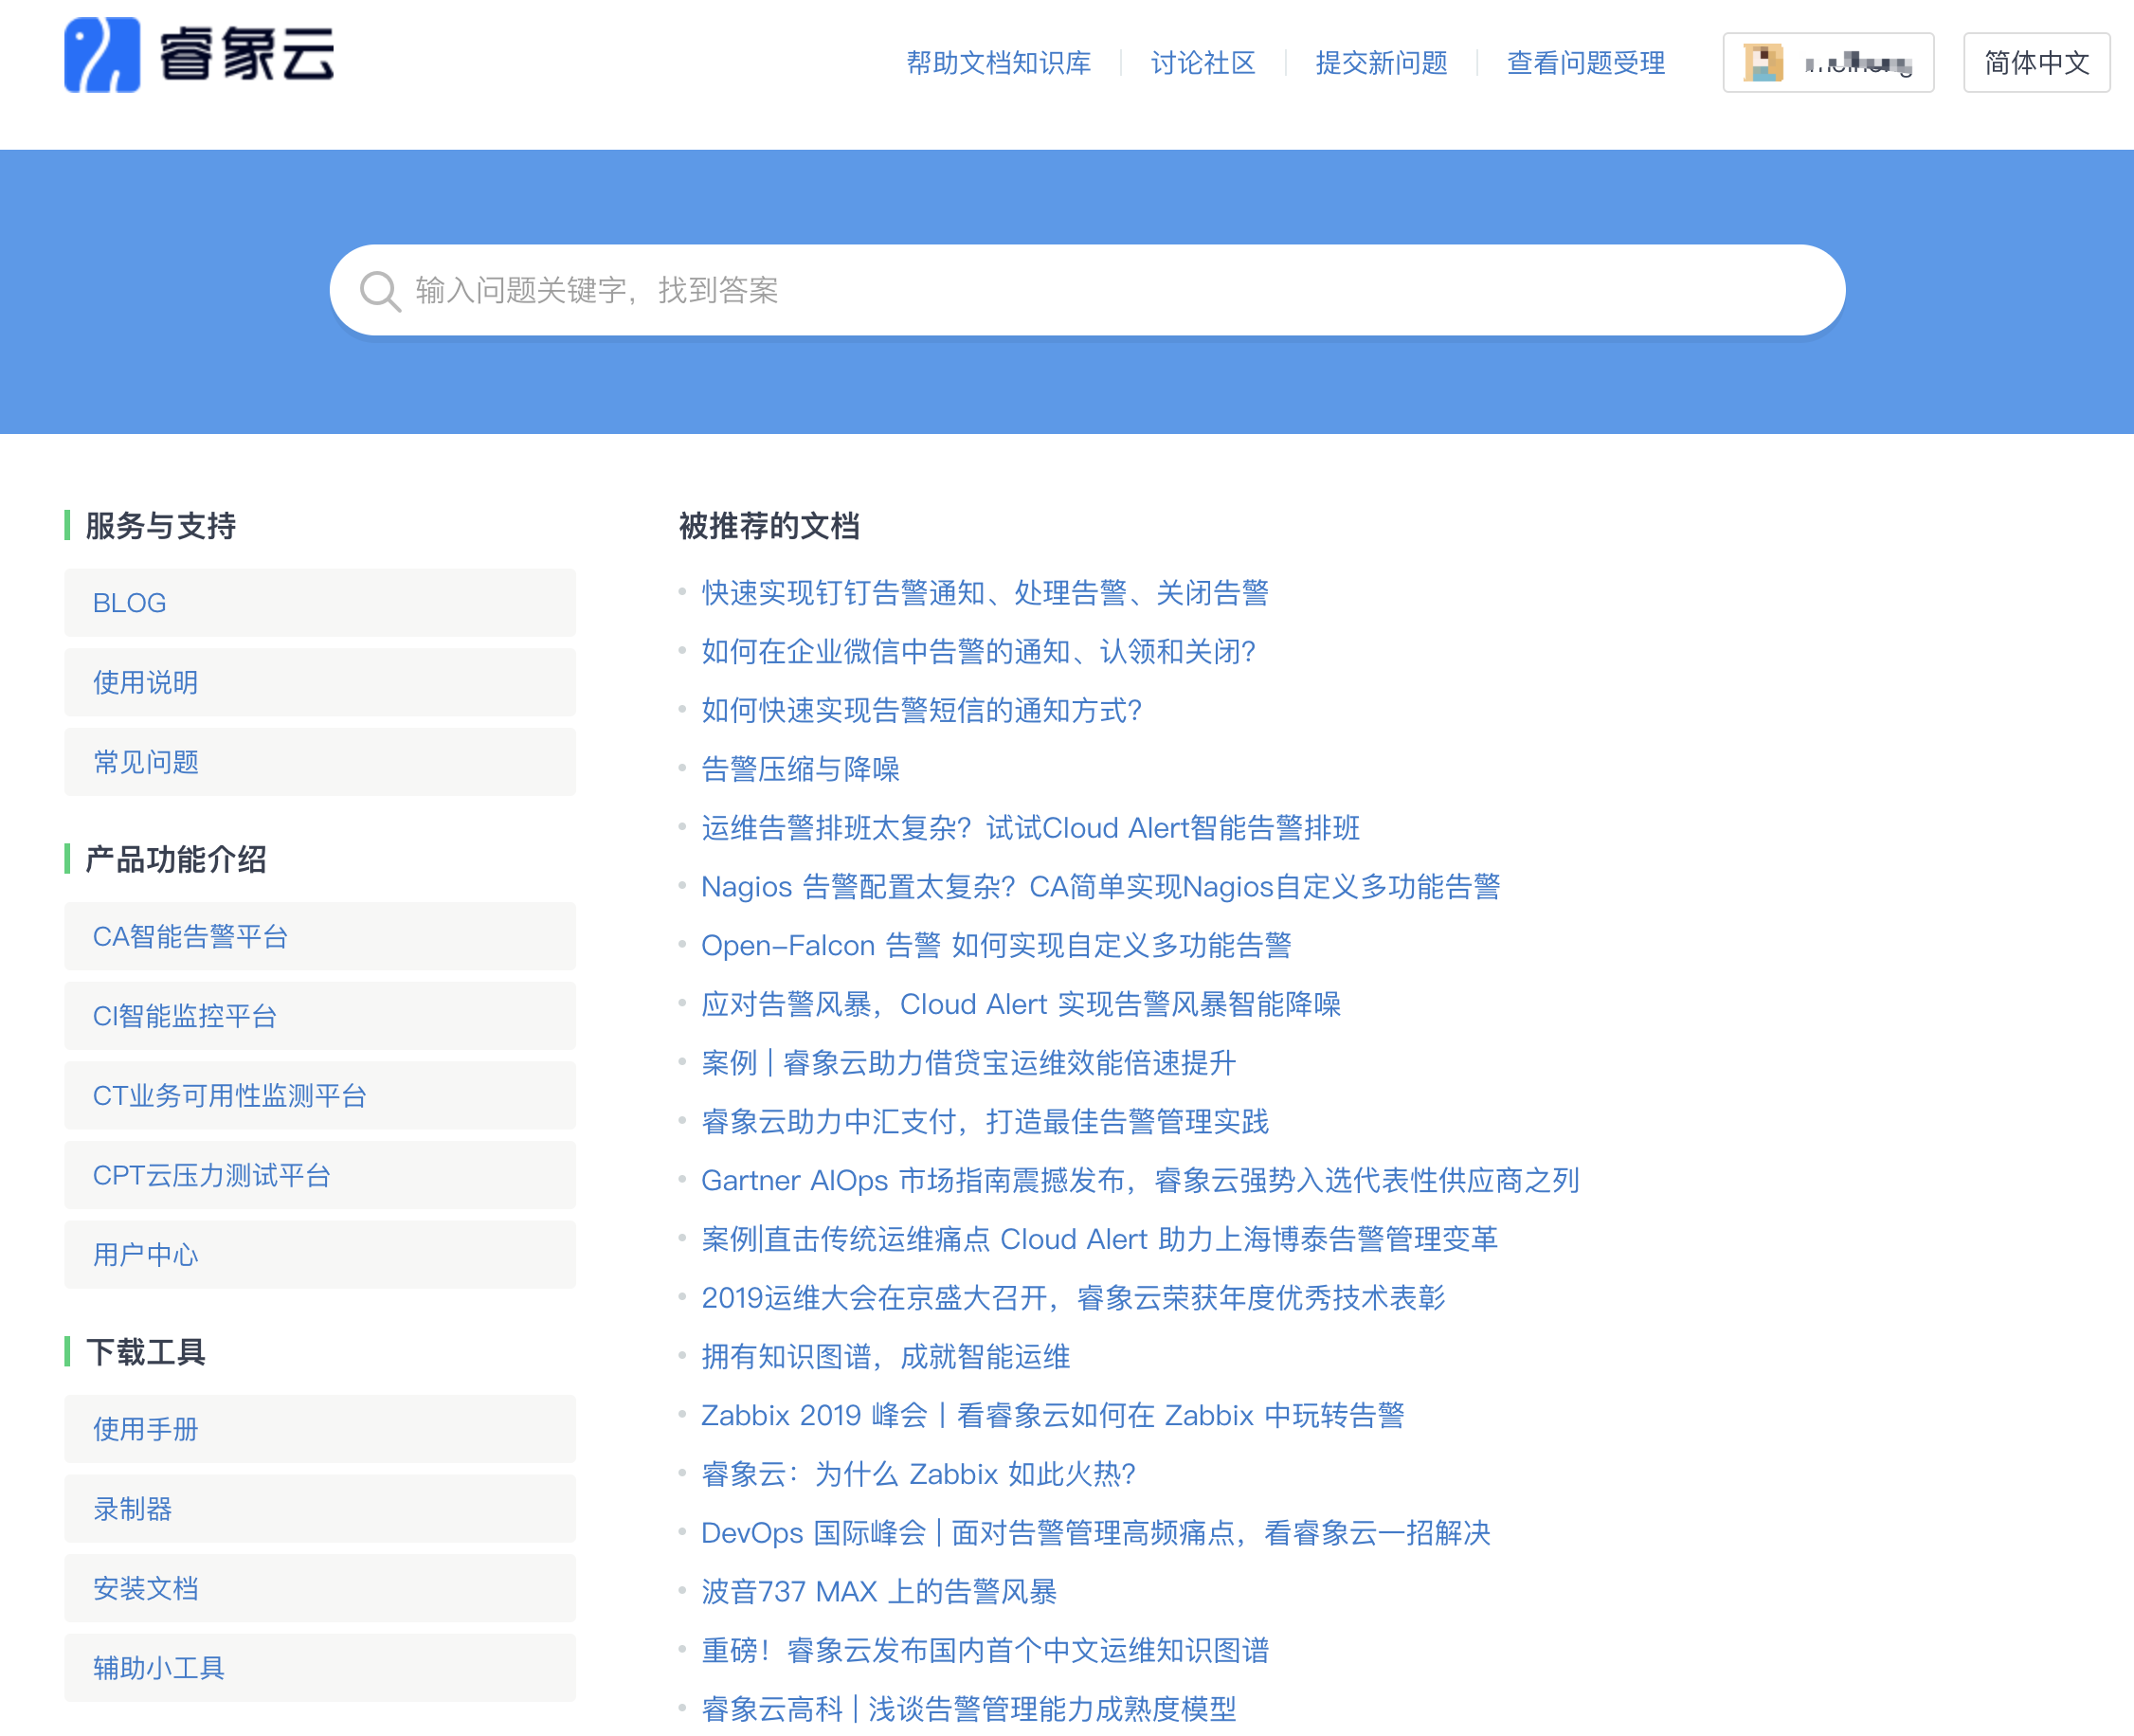Open 告警压缩与降噪 article link
This screenshot has height=1736, width=2134.
click(800, 769)
